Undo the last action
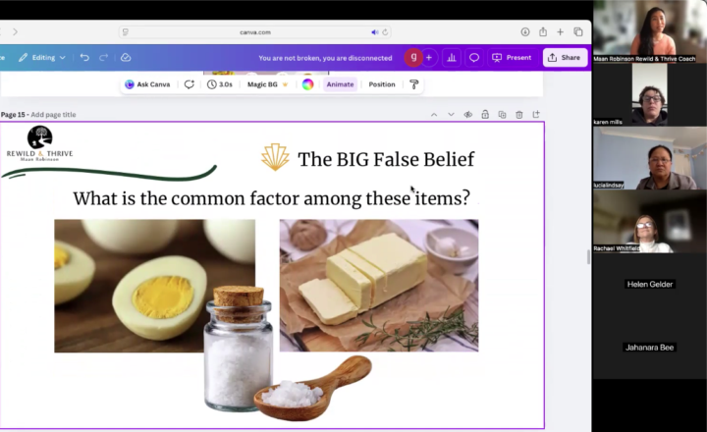 [84, 58]
